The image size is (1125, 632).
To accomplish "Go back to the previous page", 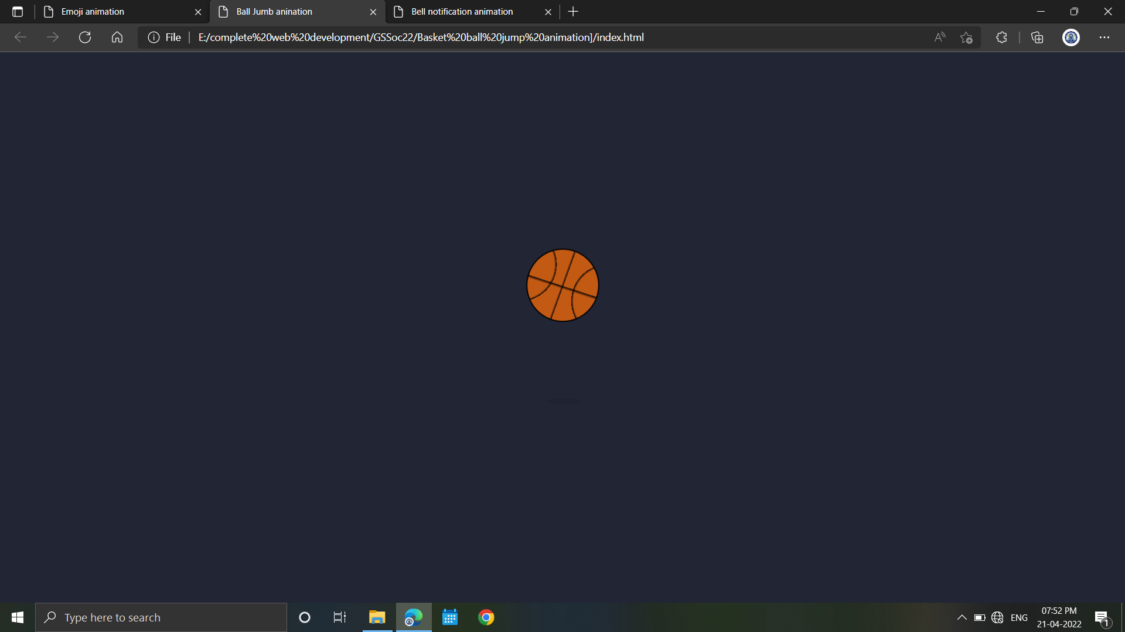I will [x=21, y=37].
